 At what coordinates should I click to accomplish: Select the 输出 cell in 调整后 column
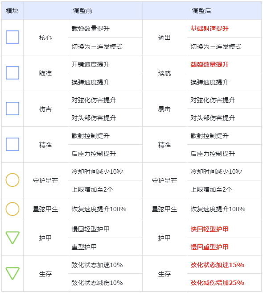164,38
